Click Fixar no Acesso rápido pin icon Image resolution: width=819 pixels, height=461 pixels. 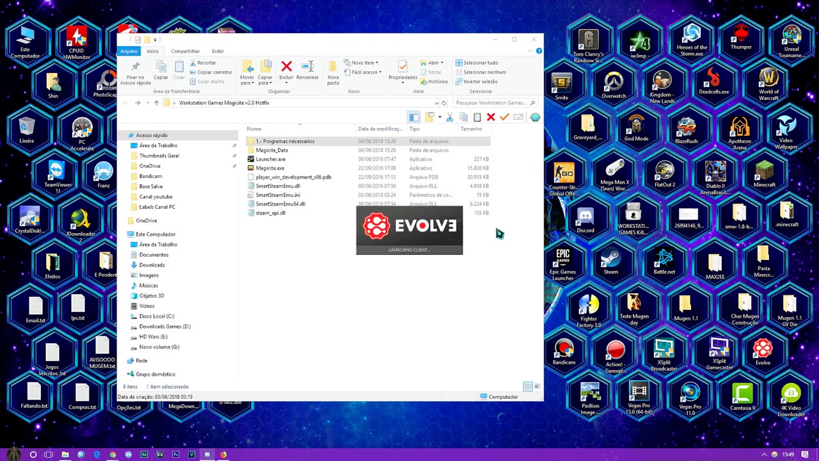[135, 67]
